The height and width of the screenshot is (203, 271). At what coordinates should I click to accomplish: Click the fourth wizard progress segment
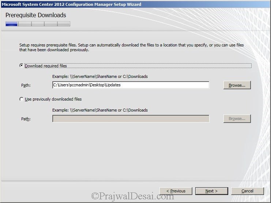(x=51, y=24)
